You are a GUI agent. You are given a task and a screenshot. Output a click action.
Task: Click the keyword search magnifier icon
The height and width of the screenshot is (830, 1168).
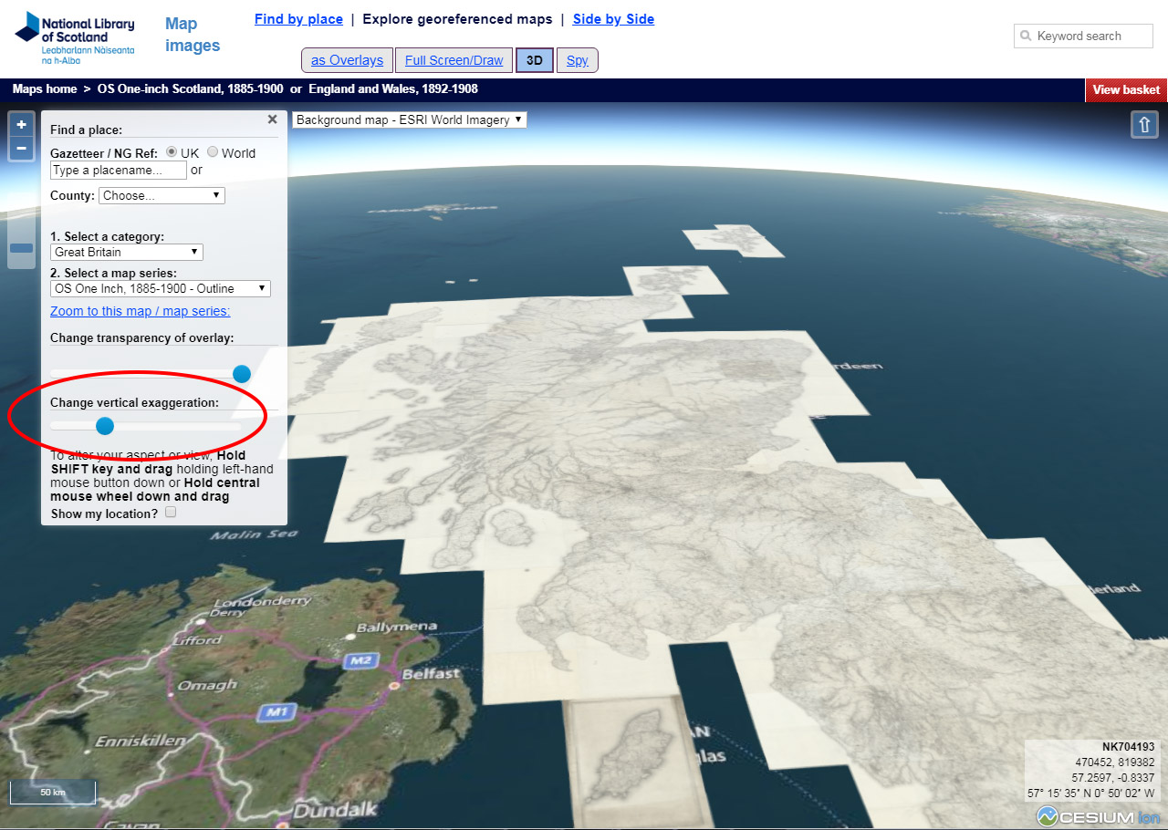[x=1024, y=36]
